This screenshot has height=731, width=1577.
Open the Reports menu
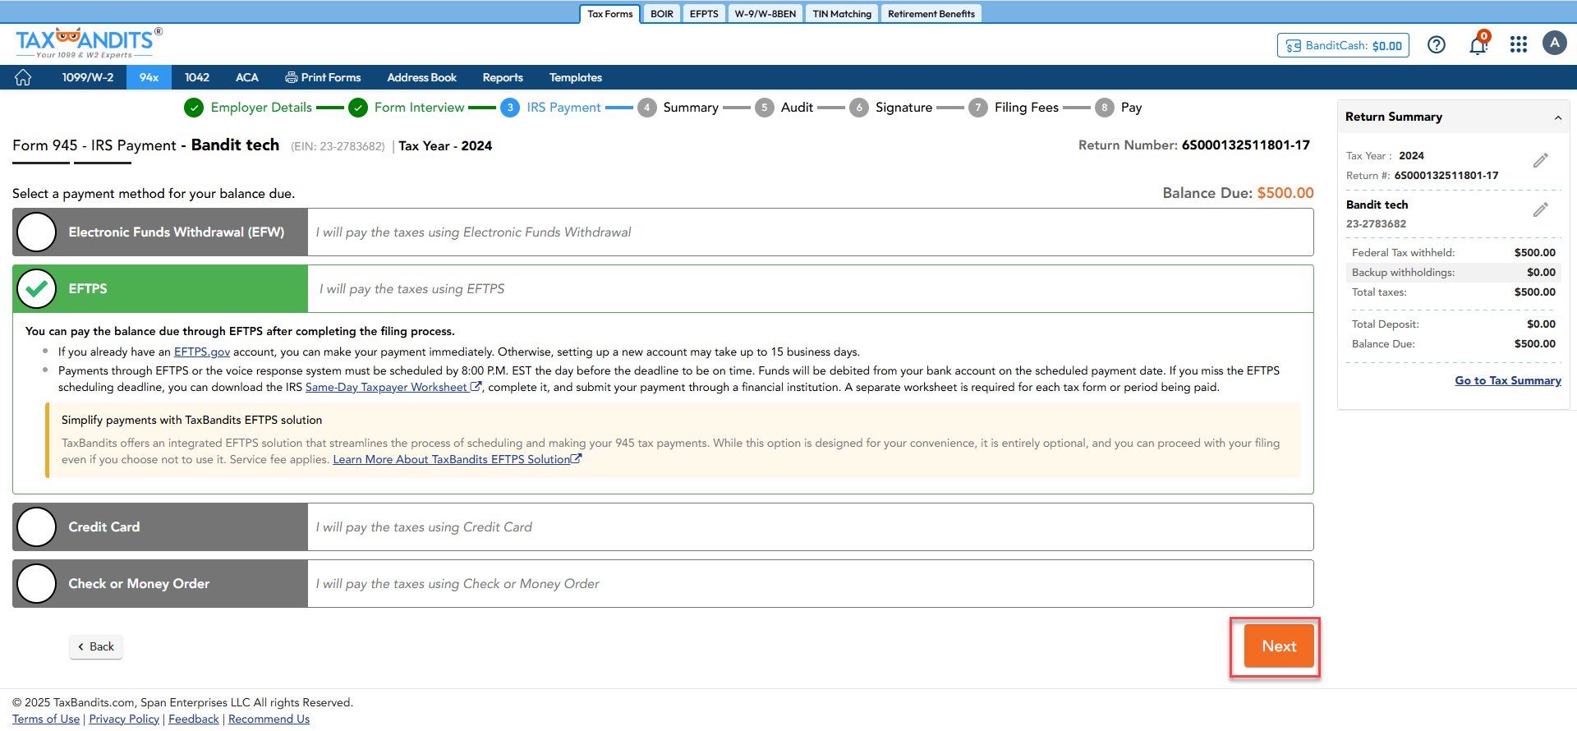(x=503, y=77)
